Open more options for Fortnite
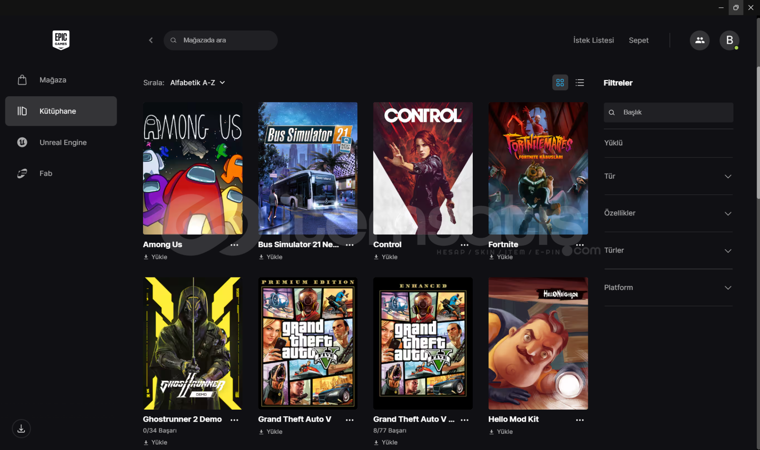This screenshot has width=760, height=450. tap(579, 245)
